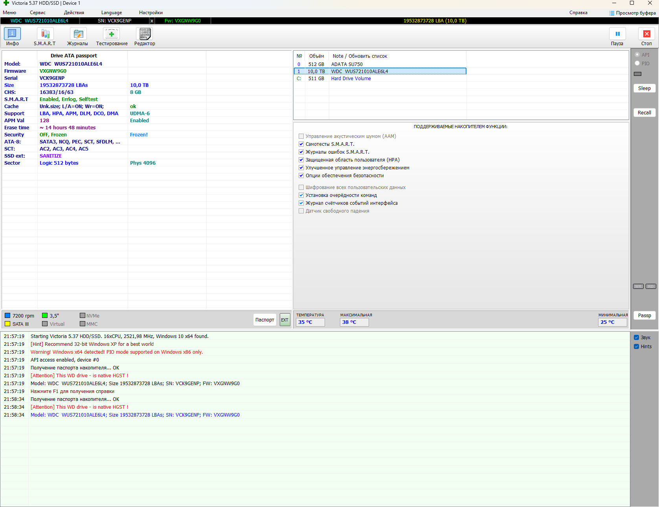The height and width of the screenshot is (507, 659).
Task: Open the Меню menu
Action: point(9,13)
